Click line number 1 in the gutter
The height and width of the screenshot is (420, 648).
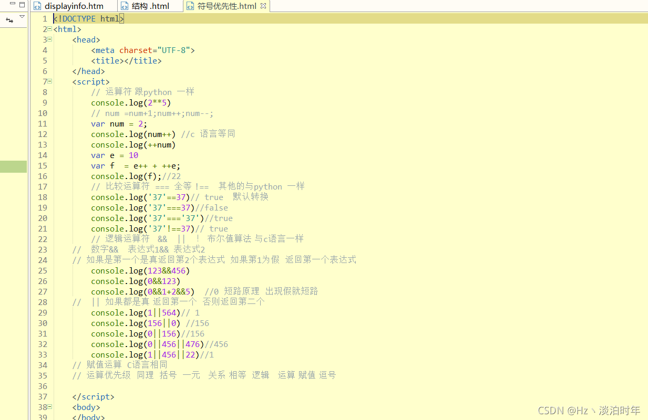click(x=45, y=19)
